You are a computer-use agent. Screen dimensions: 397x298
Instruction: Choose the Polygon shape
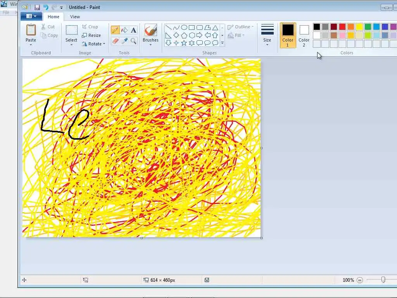pyautogui.click(x=208, y=28)
